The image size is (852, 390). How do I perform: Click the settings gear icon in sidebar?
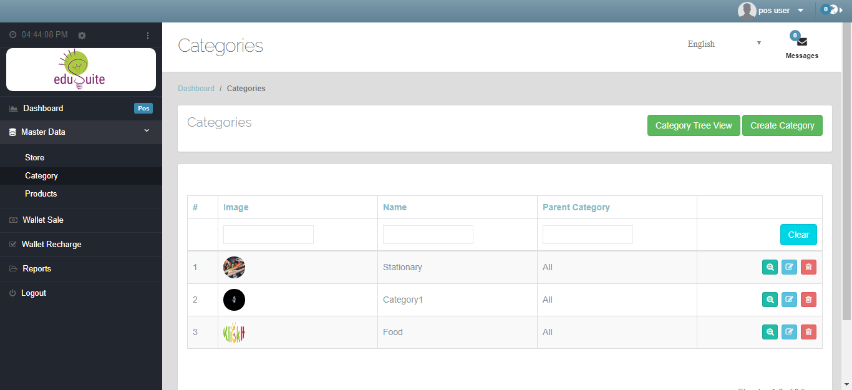point(82,36)
